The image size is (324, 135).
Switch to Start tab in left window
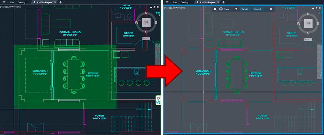[12, 2]
